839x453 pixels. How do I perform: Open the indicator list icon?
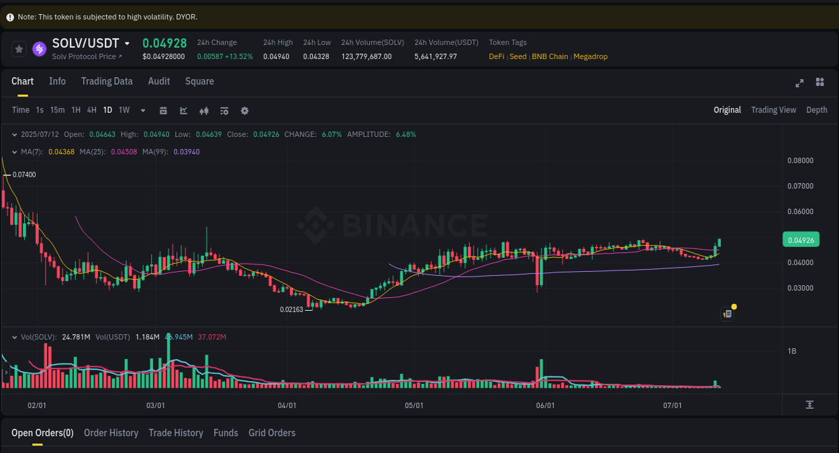pyautogui.click(x=224, y=110)
